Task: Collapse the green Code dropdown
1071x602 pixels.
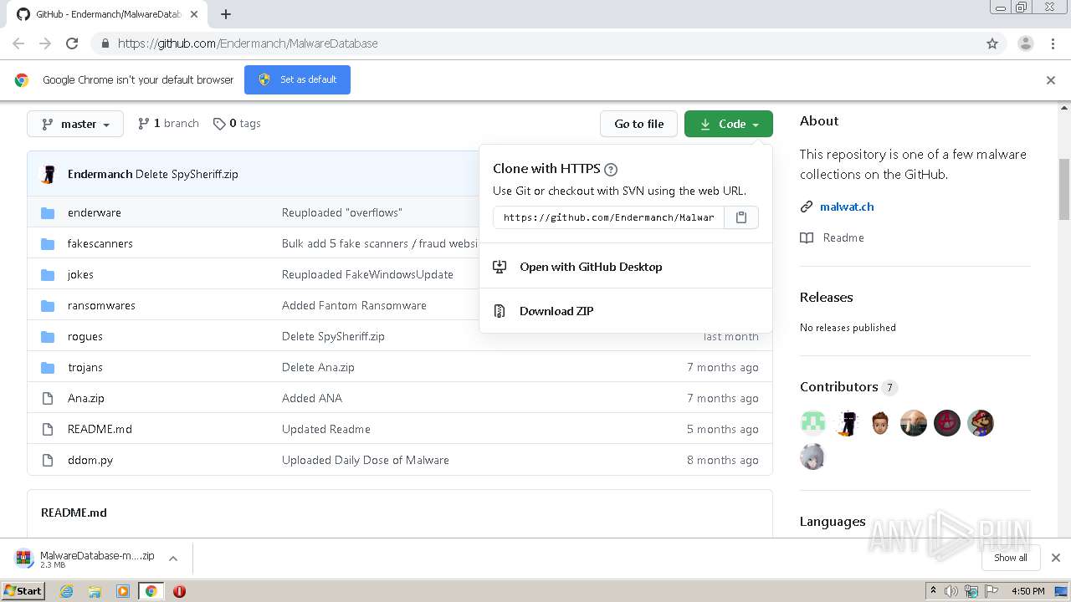Action: [x=729, y=124]
